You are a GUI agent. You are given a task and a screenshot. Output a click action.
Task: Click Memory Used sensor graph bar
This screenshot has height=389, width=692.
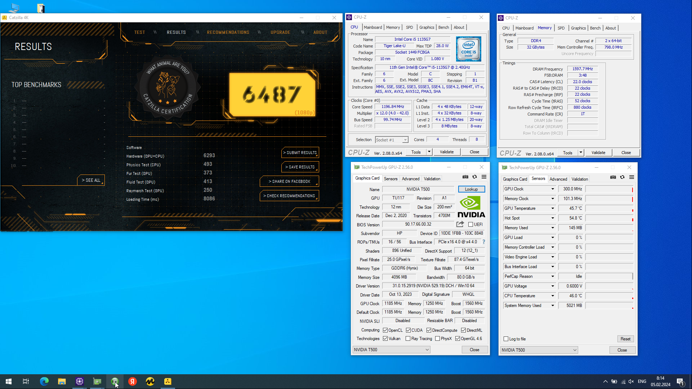tap(609, 228)
